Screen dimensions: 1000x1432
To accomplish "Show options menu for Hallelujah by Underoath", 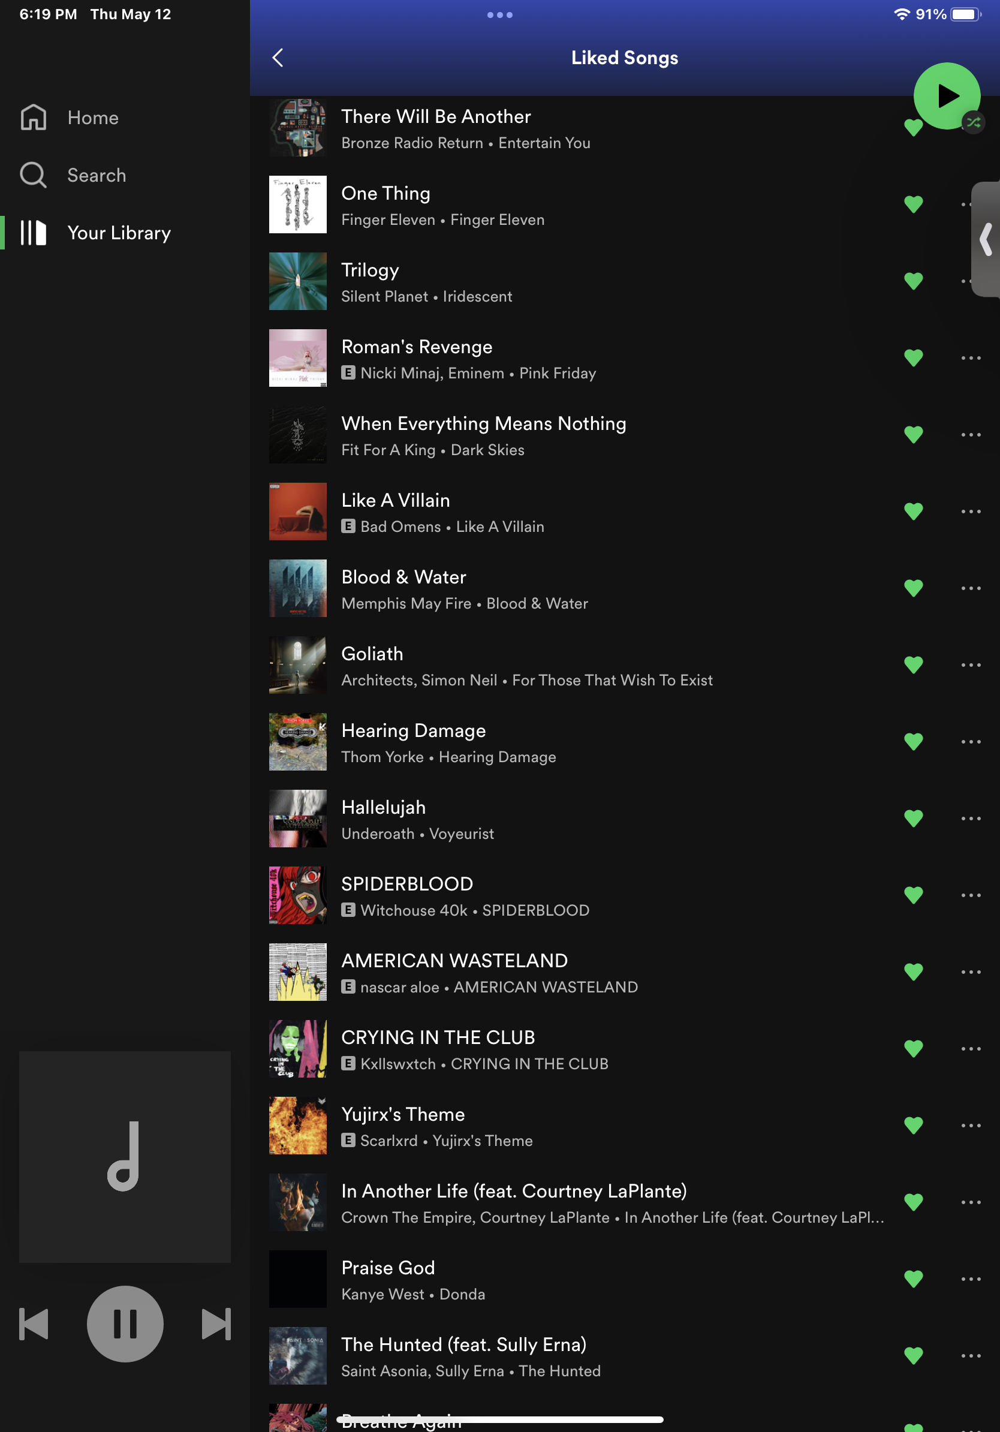I will coord(970,819).
